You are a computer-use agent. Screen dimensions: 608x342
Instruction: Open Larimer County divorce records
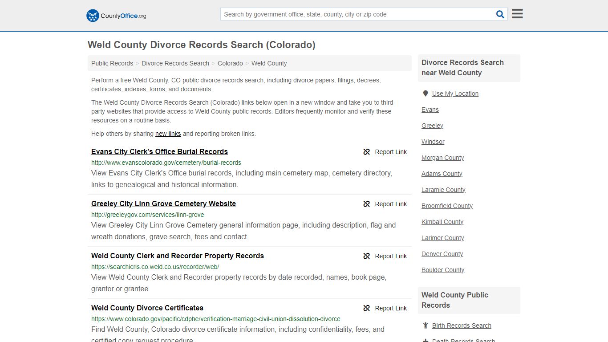pyautogui.click(x=443, y=238)
